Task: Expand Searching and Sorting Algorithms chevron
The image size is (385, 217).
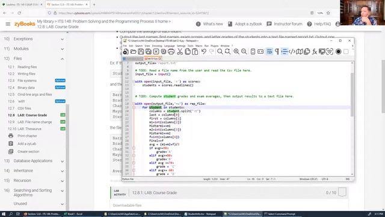Action: (x=63, y=190)
